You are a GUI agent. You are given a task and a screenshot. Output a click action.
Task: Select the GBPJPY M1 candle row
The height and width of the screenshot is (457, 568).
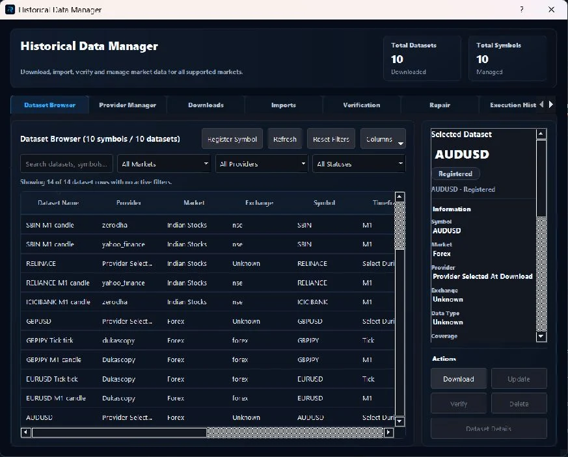(x=208, y=359)
